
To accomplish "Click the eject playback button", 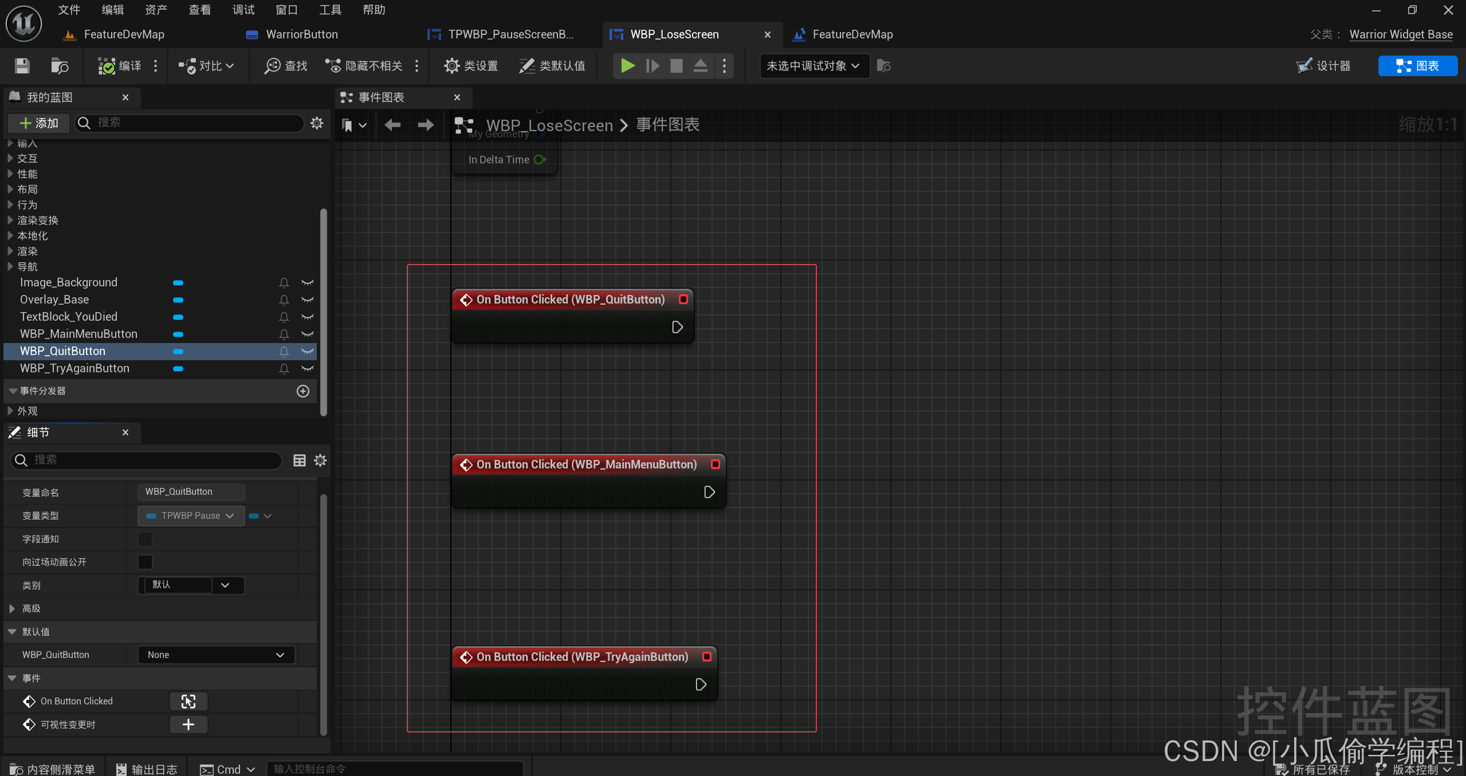I will coord(700,66).
